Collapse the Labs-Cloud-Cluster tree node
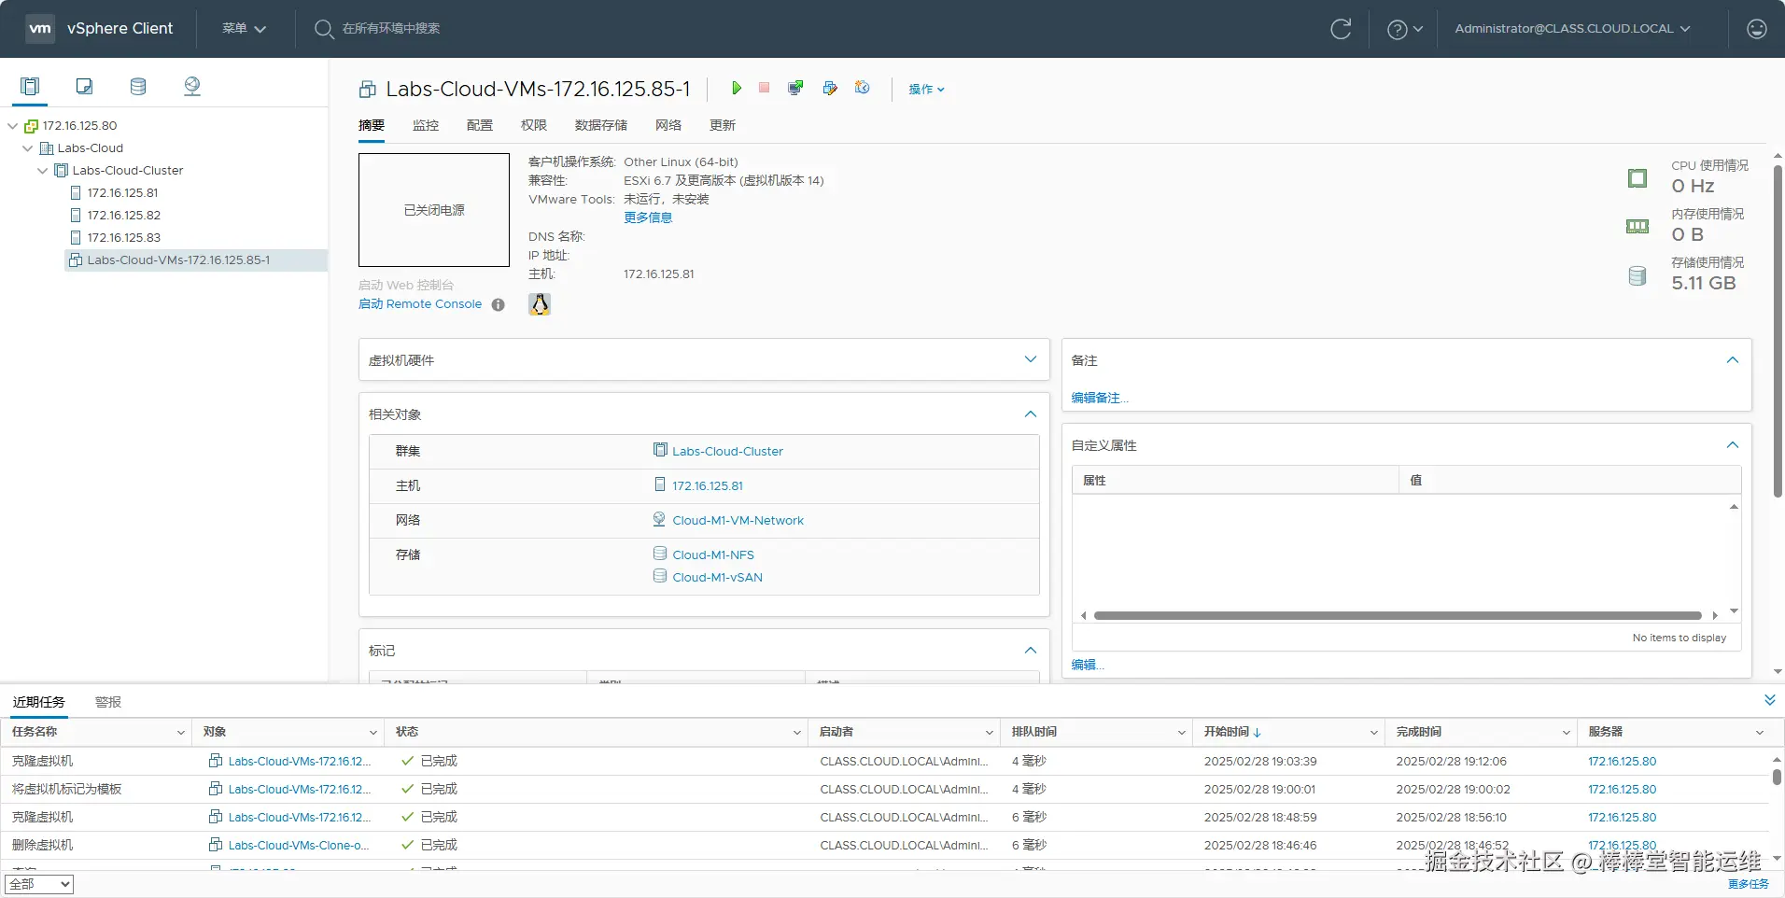This screenshot has height=898, width=1785. click(x=42, y=171)
